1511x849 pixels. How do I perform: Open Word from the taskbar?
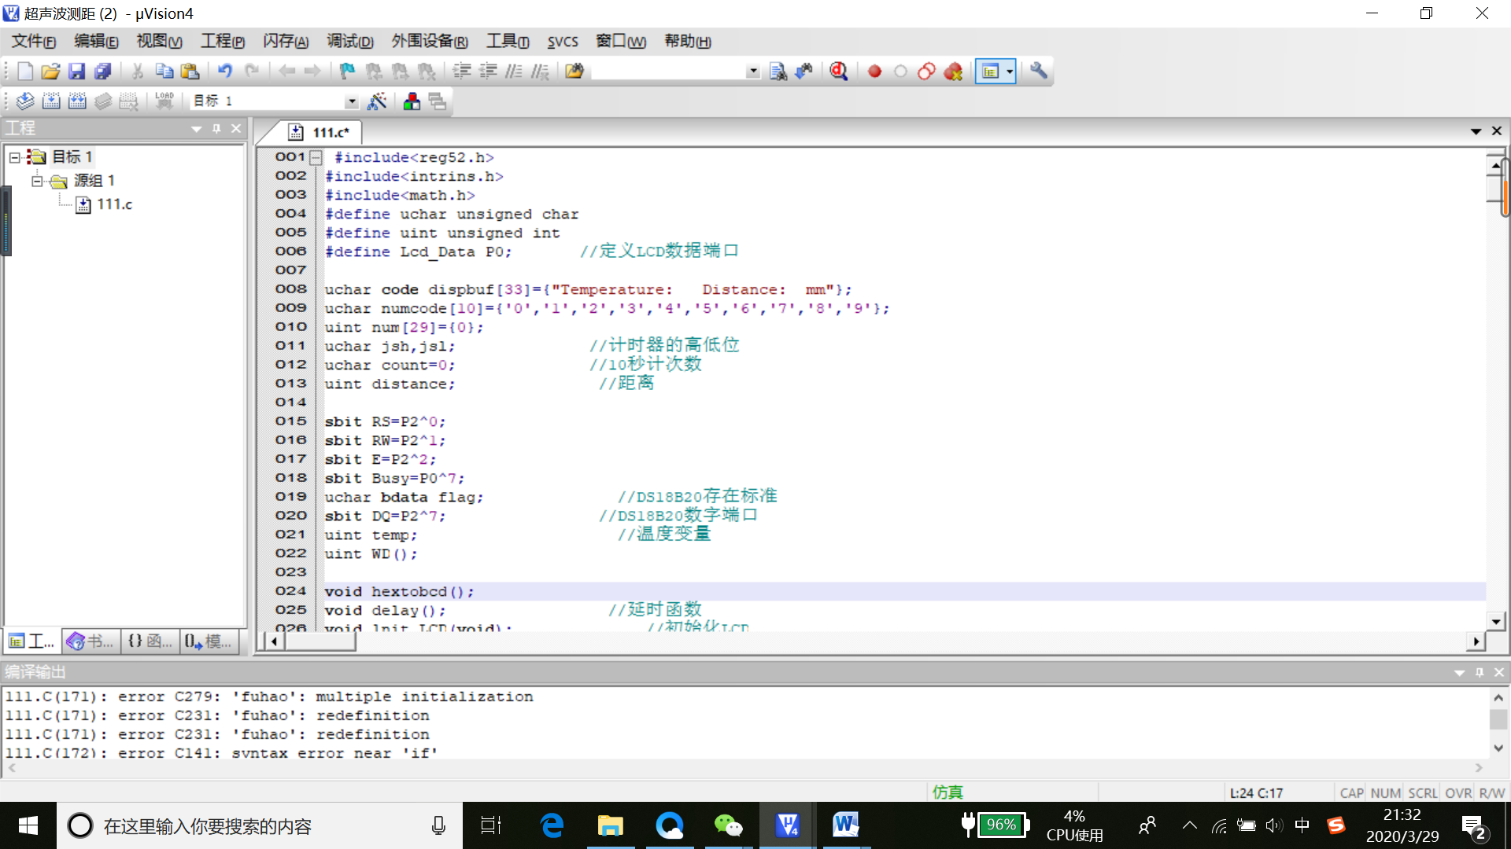point(845,825)
